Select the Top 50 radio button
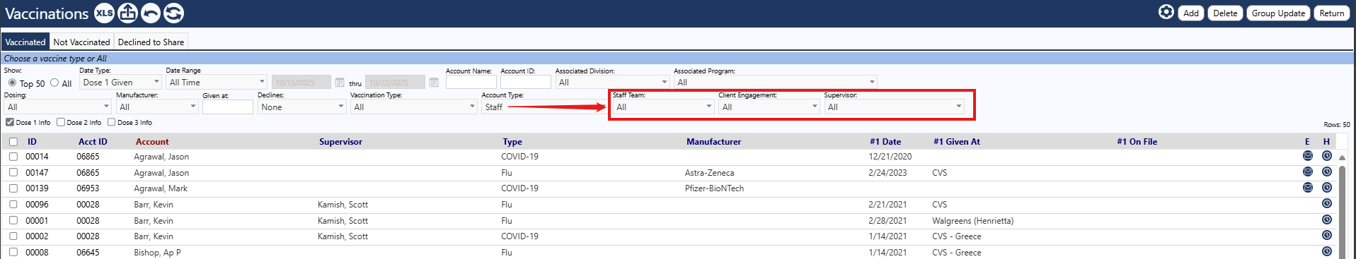Screen dimensions: 1356x259 [x=12, y=83]
